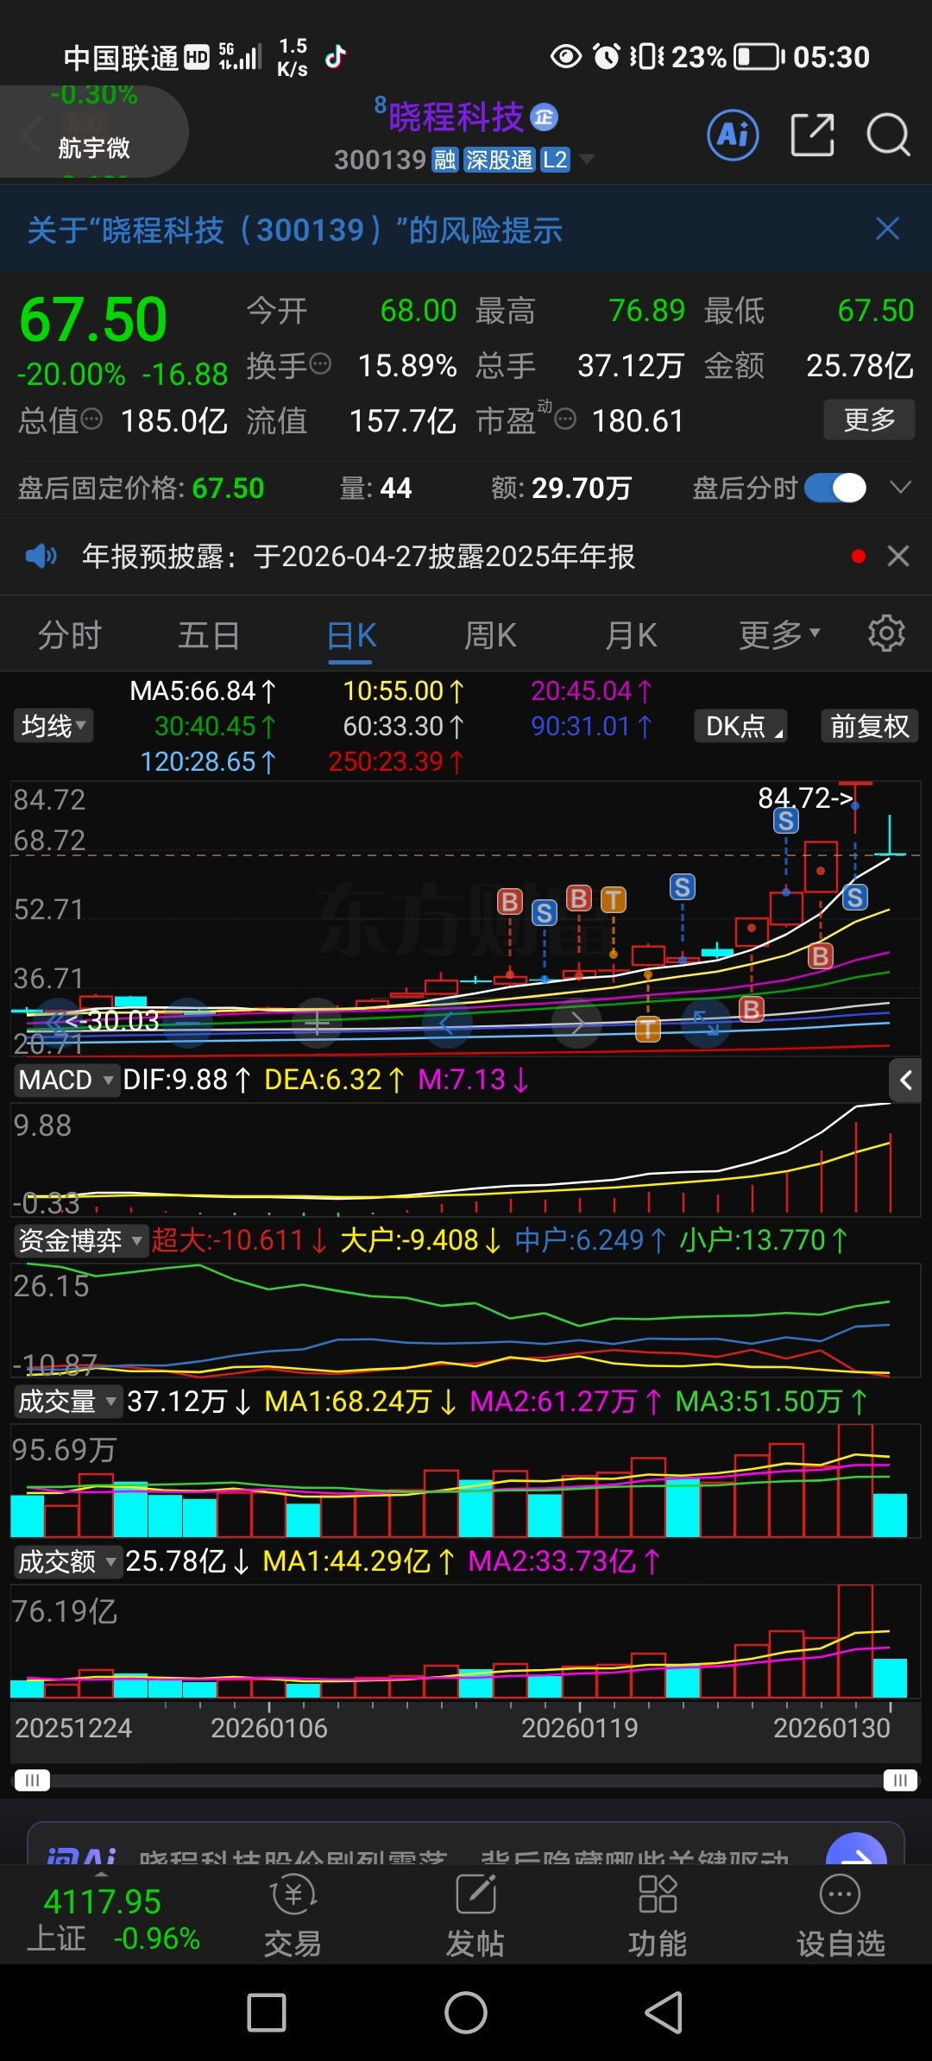
Task: Go back to previous stock 航宇微
Action: tap(93, 134)
